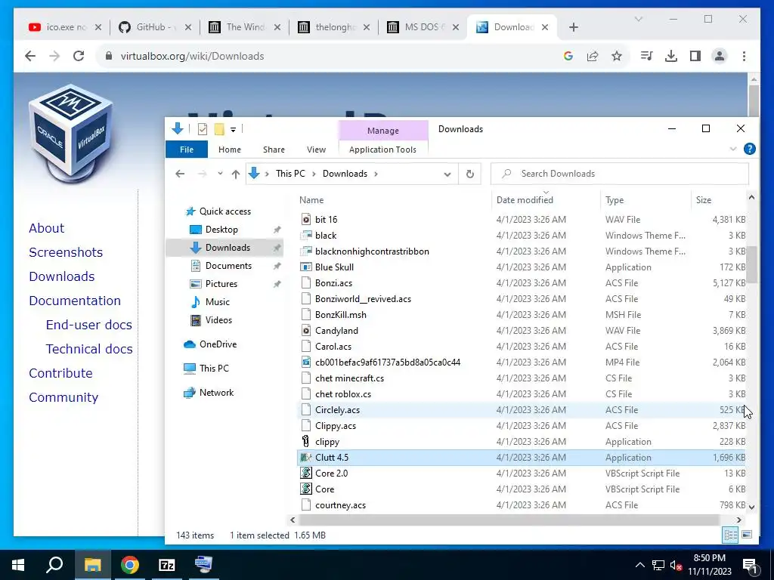Switch to Large icons view button
The width and height of the screenshot is (774, 580).
tap(747, 535)
